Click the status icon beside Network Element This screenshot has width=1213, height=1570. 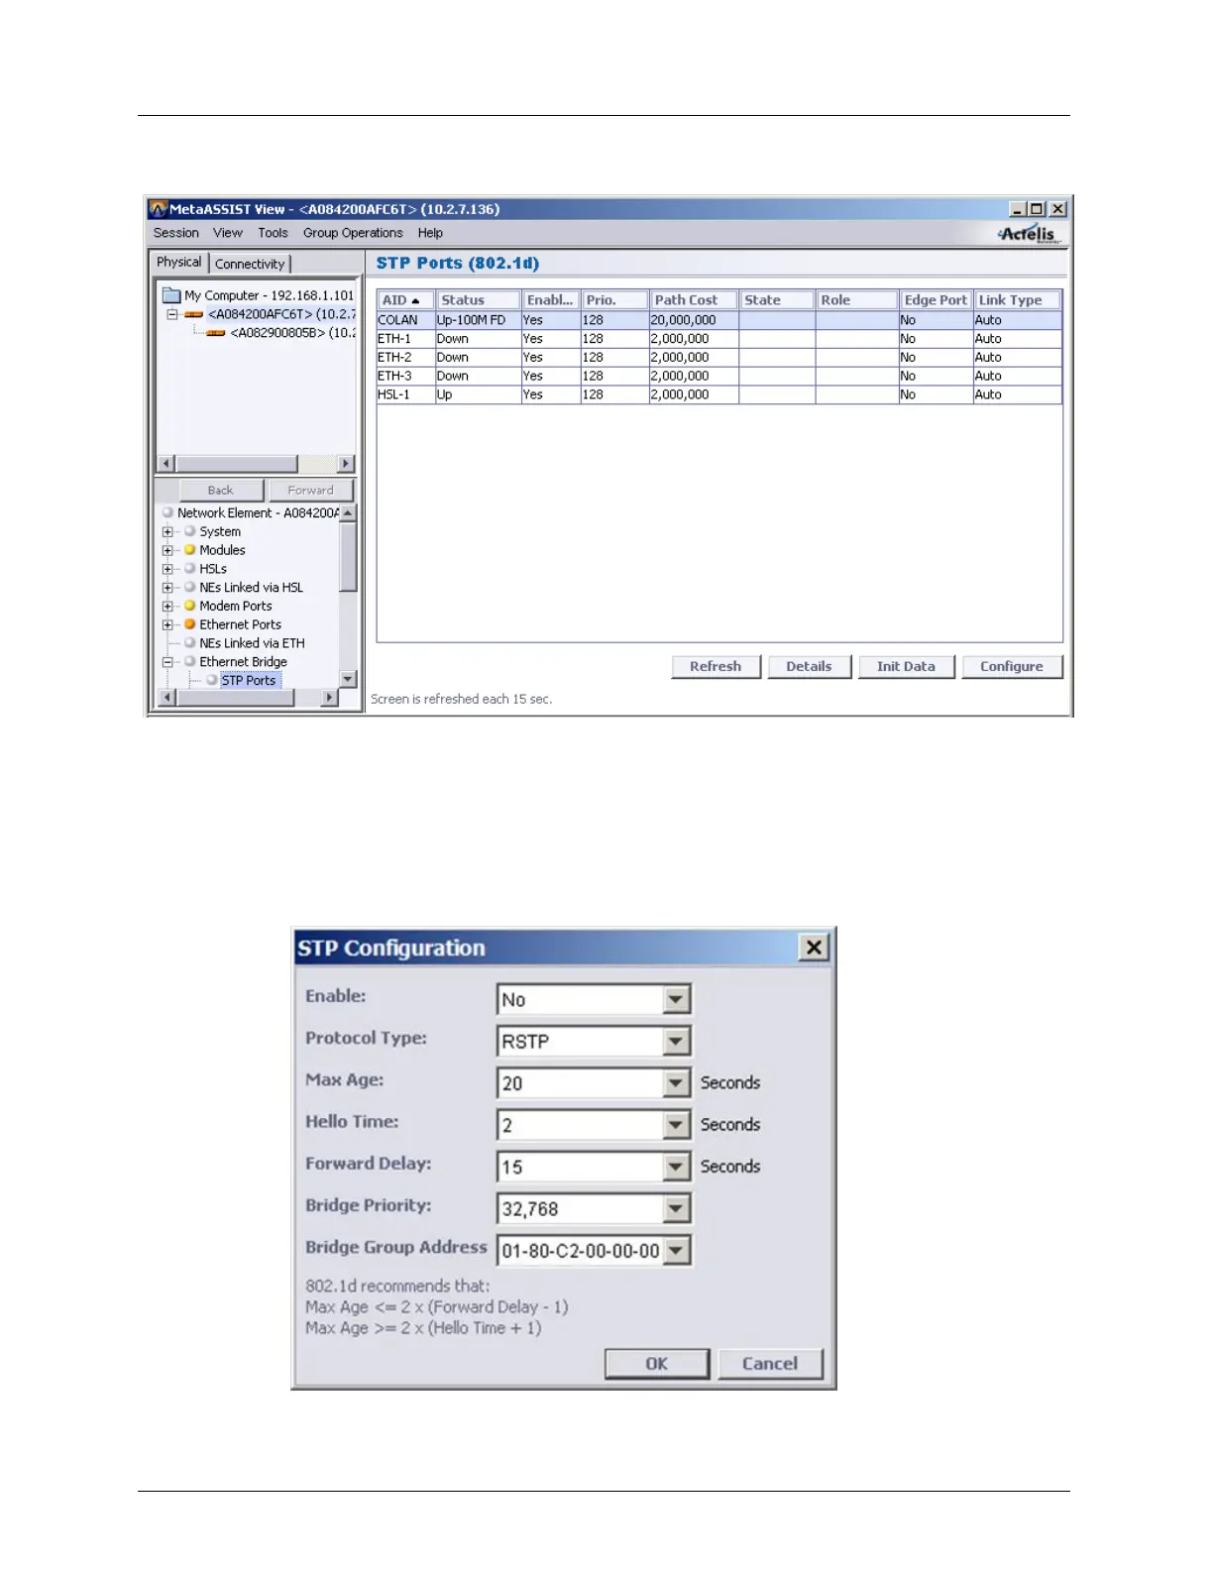point(167,512)
